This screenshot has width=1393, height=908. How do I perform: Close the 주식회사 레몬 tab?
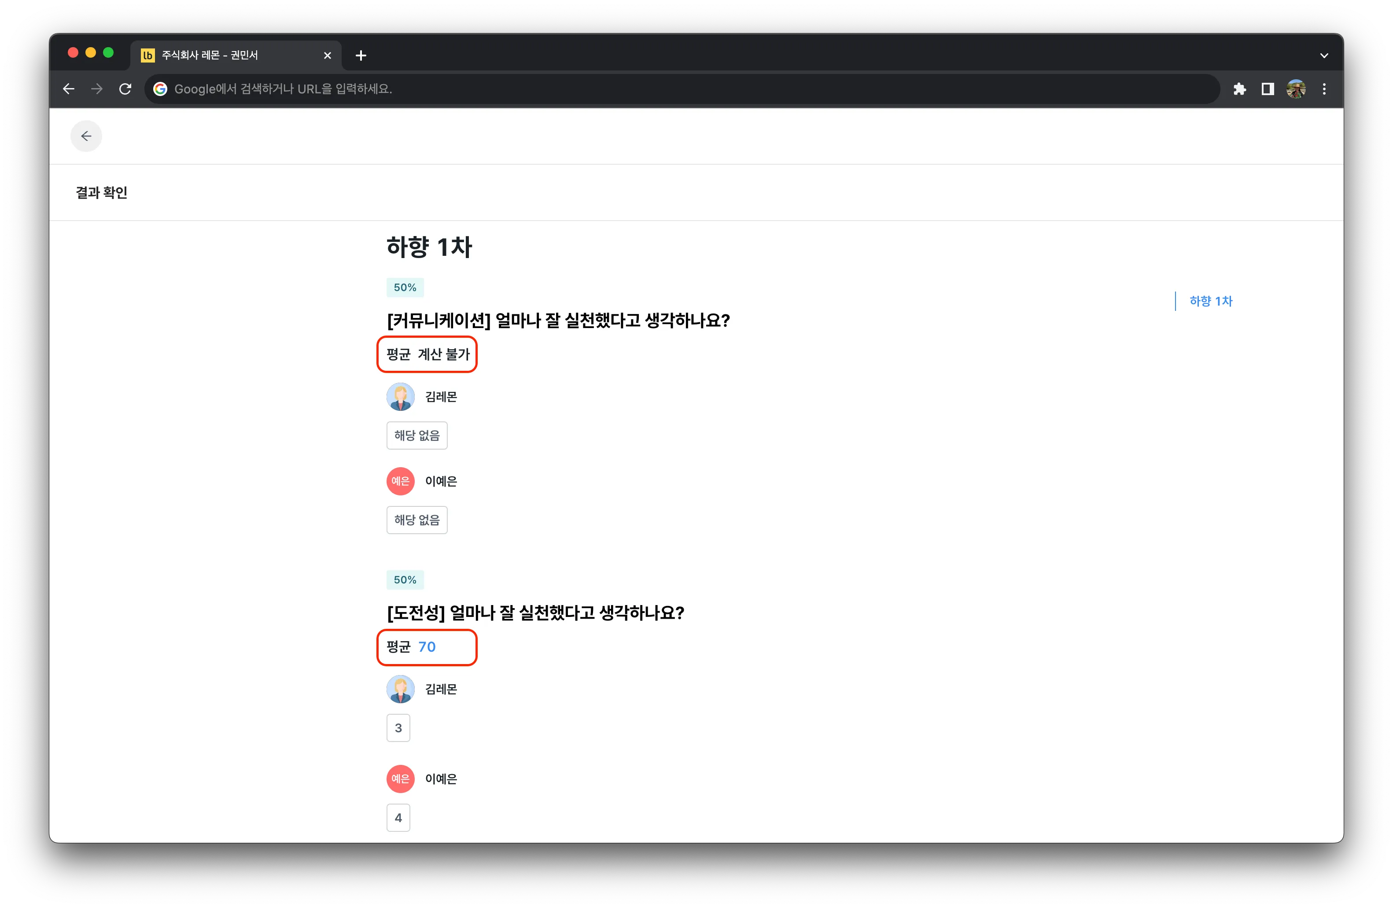(327, 55)
